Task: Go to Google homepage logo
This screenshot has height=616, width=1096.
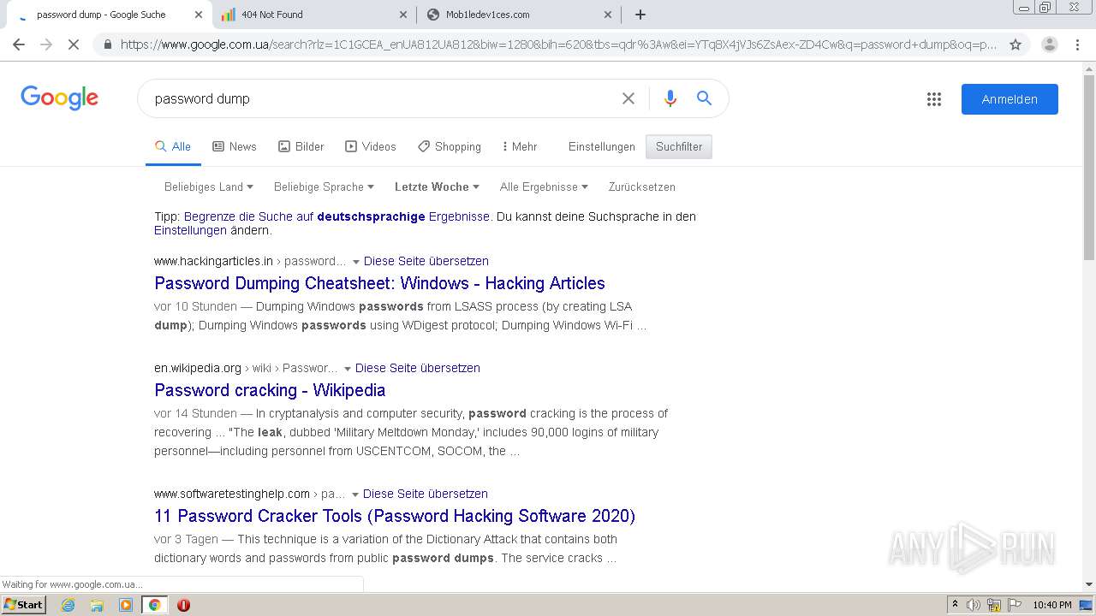Action: tap(60, 98)
